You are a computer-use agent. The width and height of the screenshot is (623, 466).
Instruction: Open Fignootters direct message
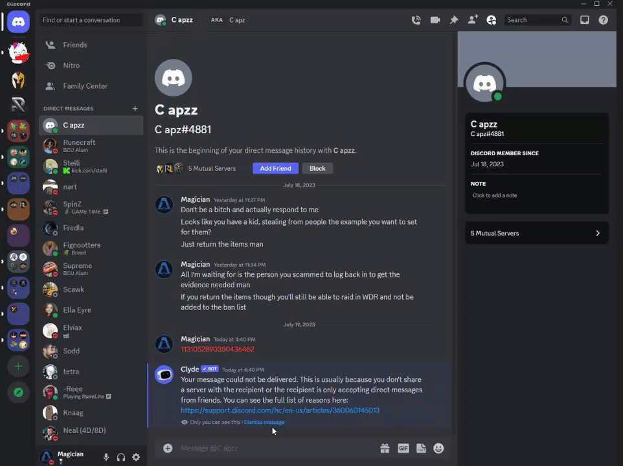coord(91,249)
